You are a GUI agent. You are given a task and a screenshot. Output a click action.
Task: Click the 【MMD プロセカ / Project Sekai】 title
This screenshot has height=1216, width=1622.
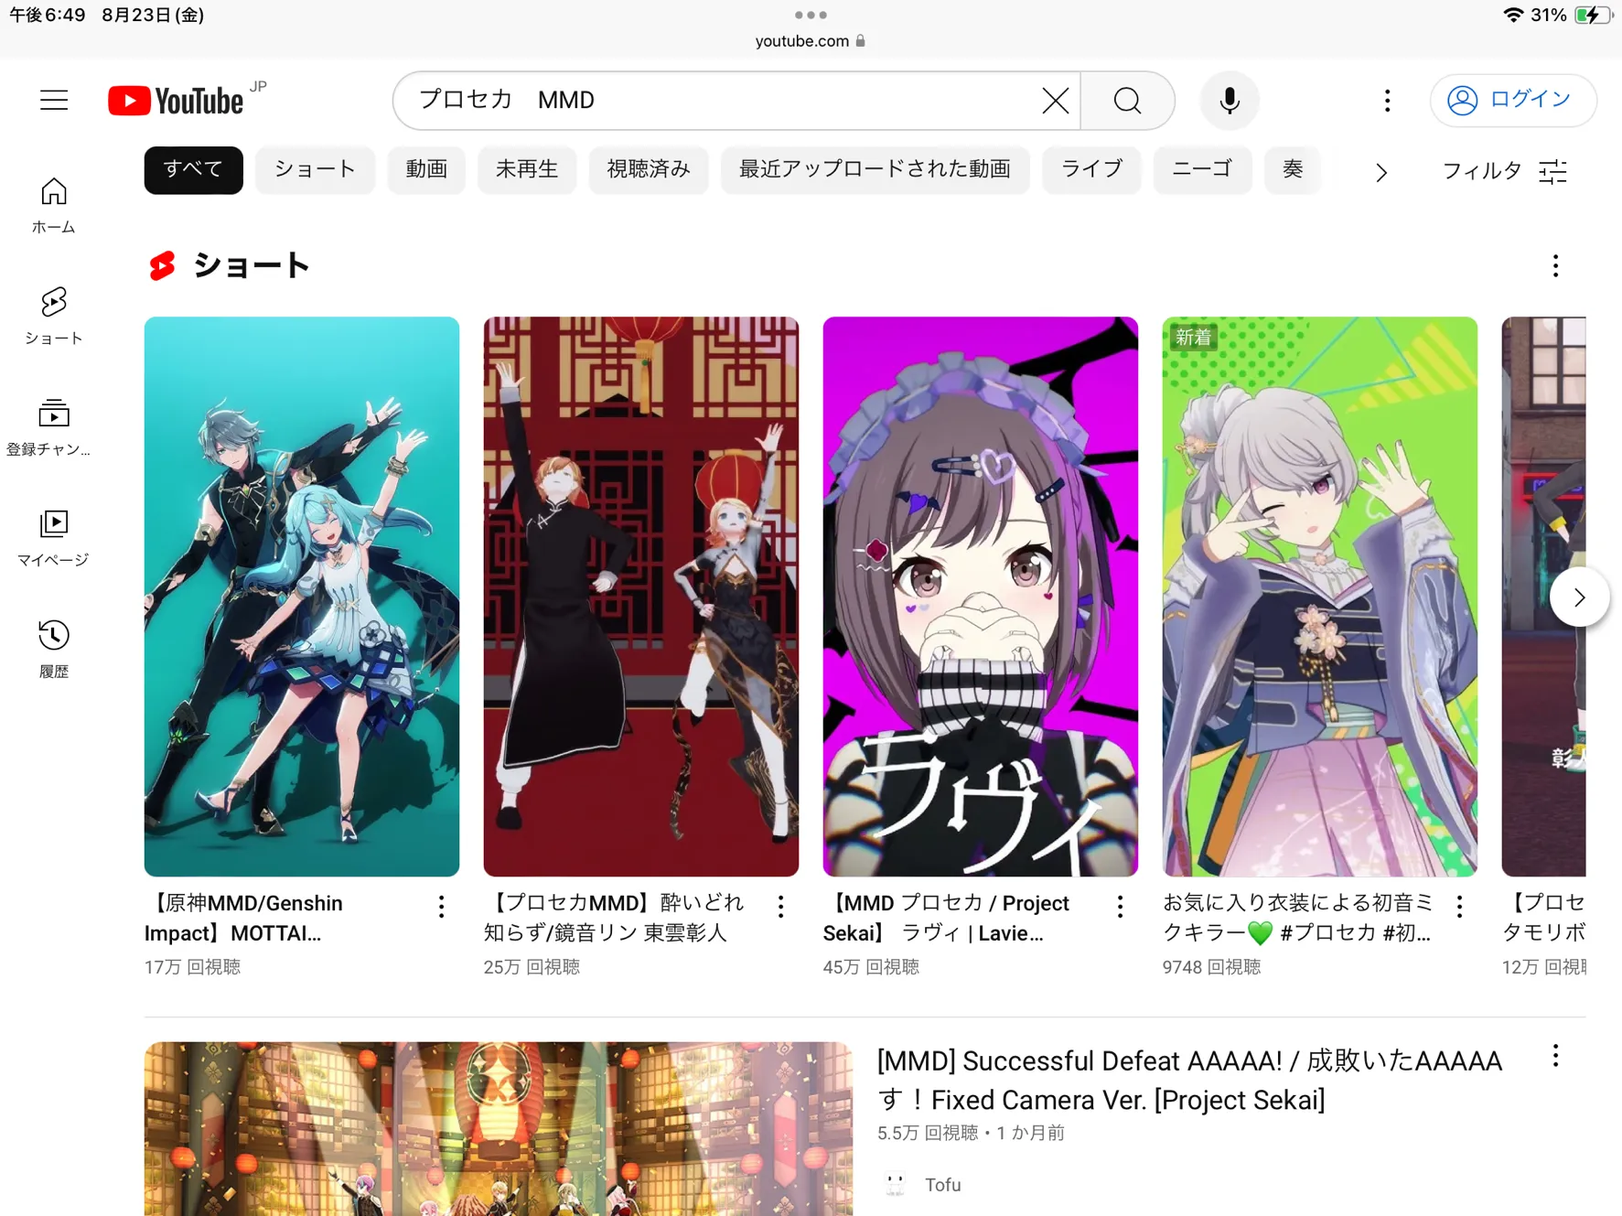tap(946, 918)
